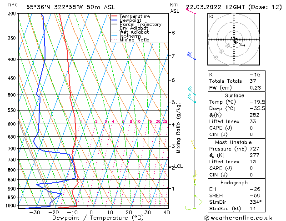This screenshot has width=286, height=221.
Task: Open the weatheronline.co.uk credit link
Action: click(238, 218)
